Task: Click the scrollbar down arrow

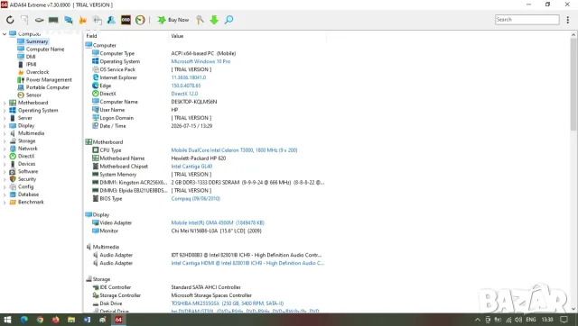Action: point(573,309)
